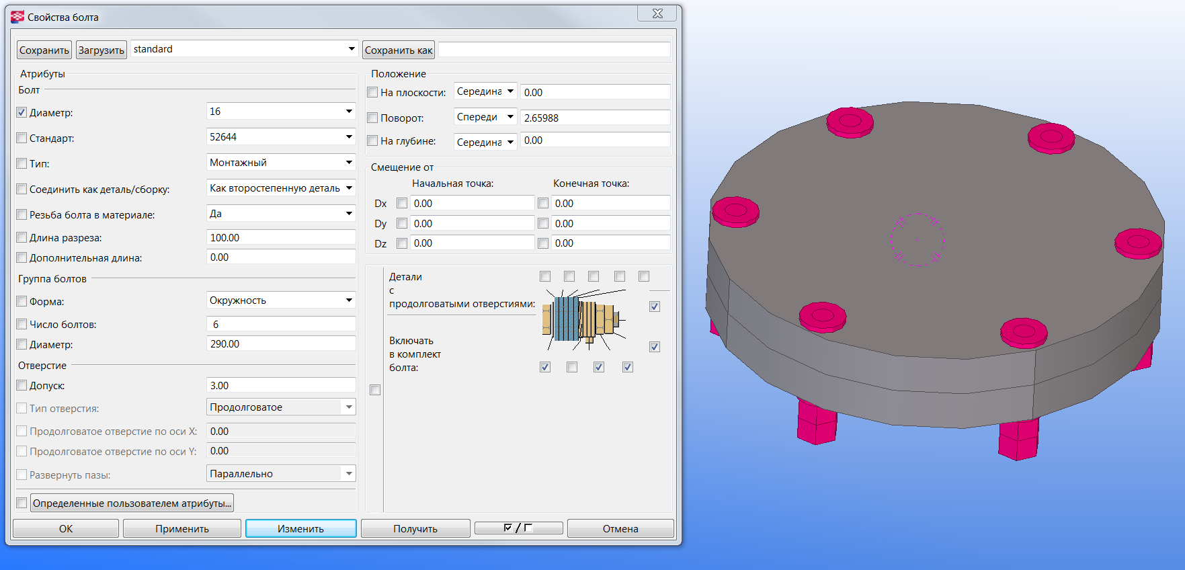This screenshot has width=1185, height=570.
Task: Select the leftmost pink bolt head in model
Action: tap(735, 211)
